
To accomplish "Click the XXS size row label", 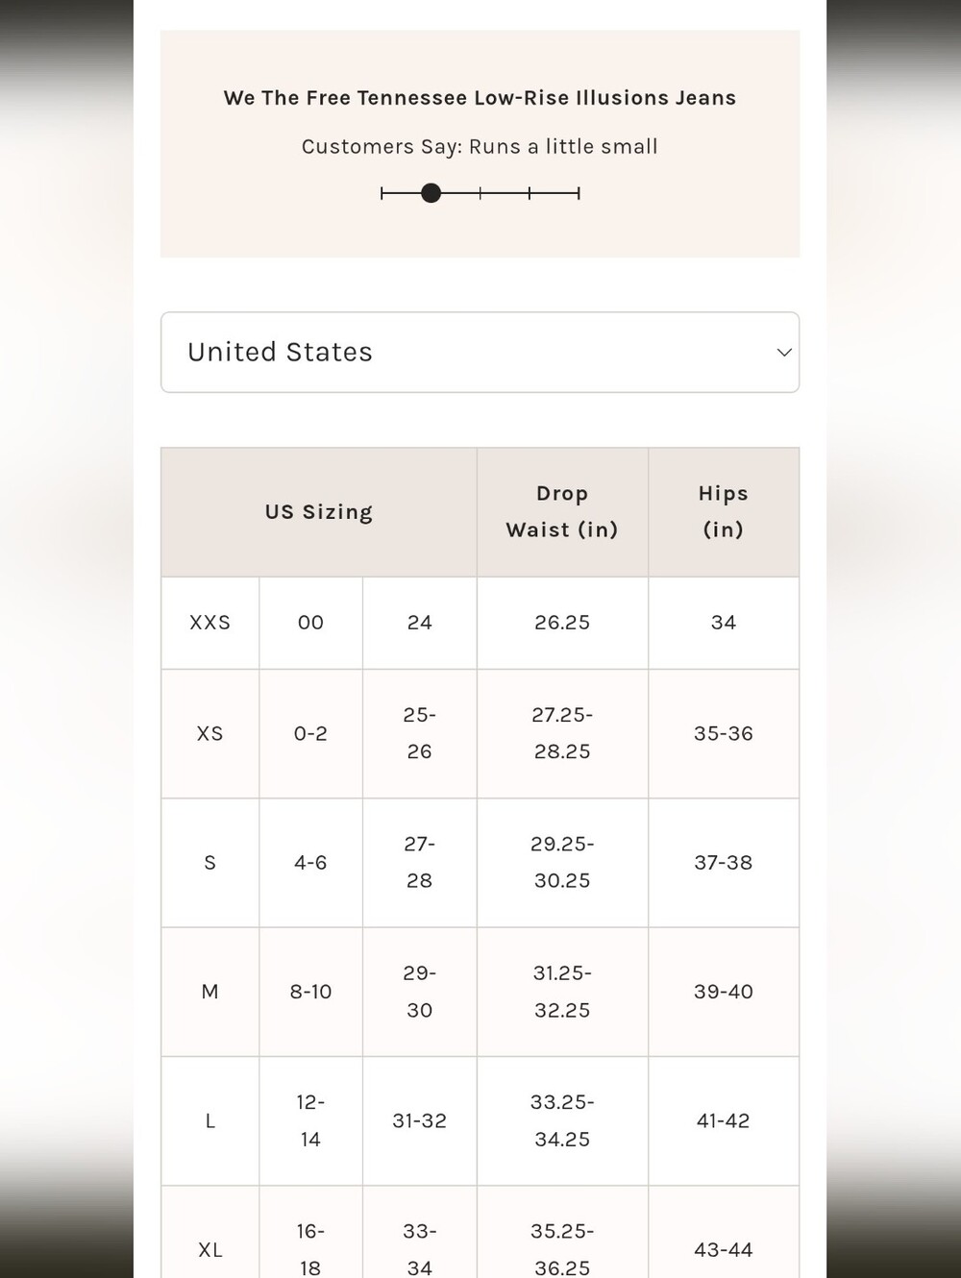I will pos(210,623).
